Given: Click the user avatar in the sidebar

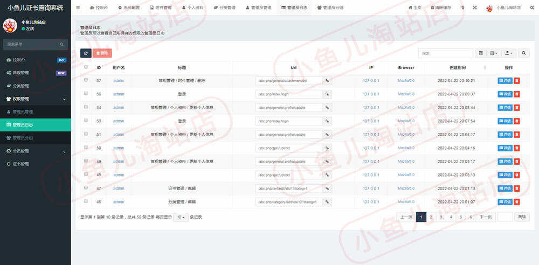Looking at the screenshot, I should tap(10, 25).
